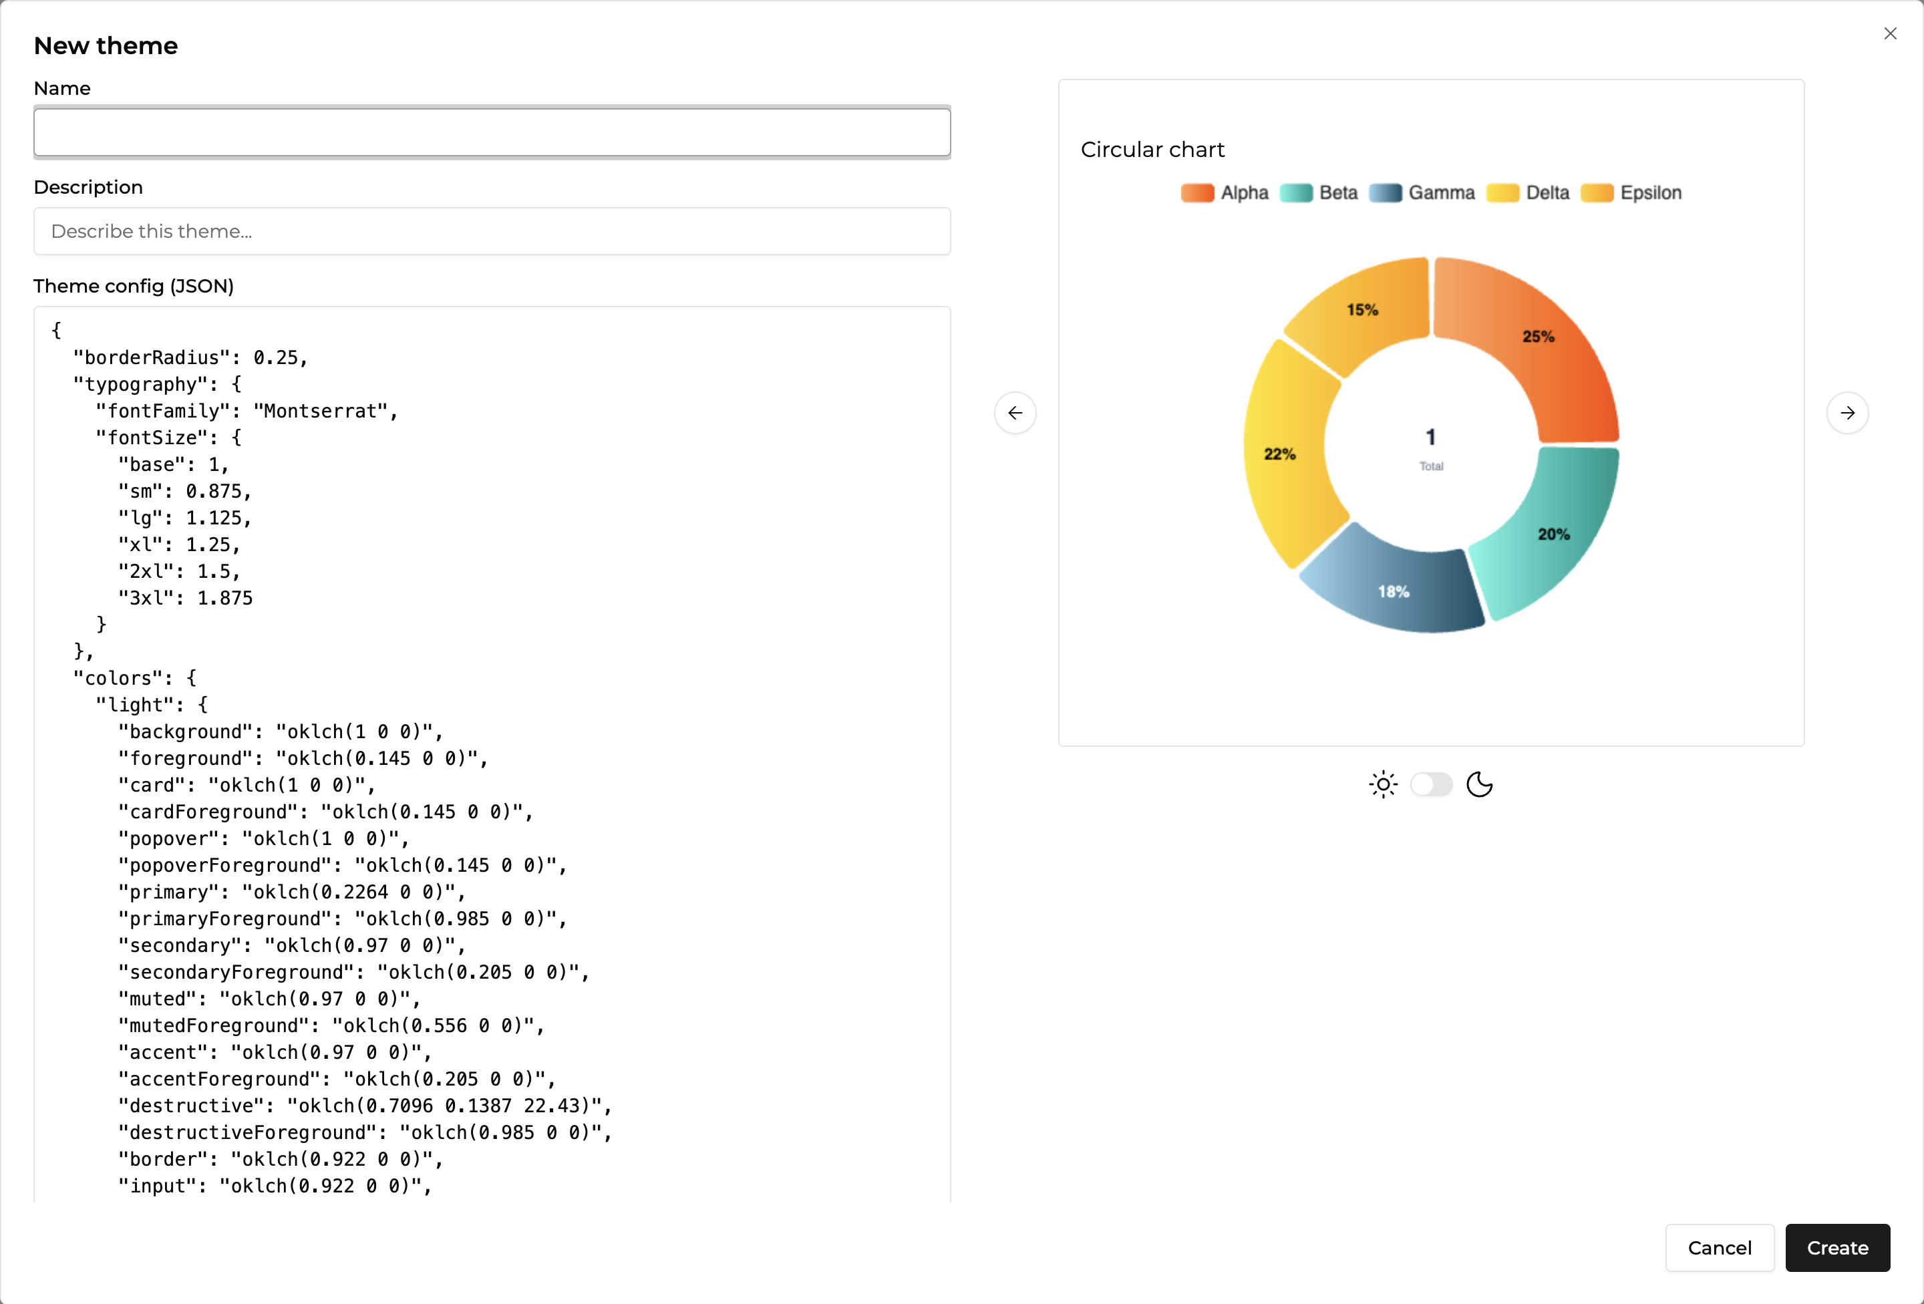Toggle Epsilon legend item
Image resolution: width=1924 pixels, height=1304 pixels.
pos(1631,193)
